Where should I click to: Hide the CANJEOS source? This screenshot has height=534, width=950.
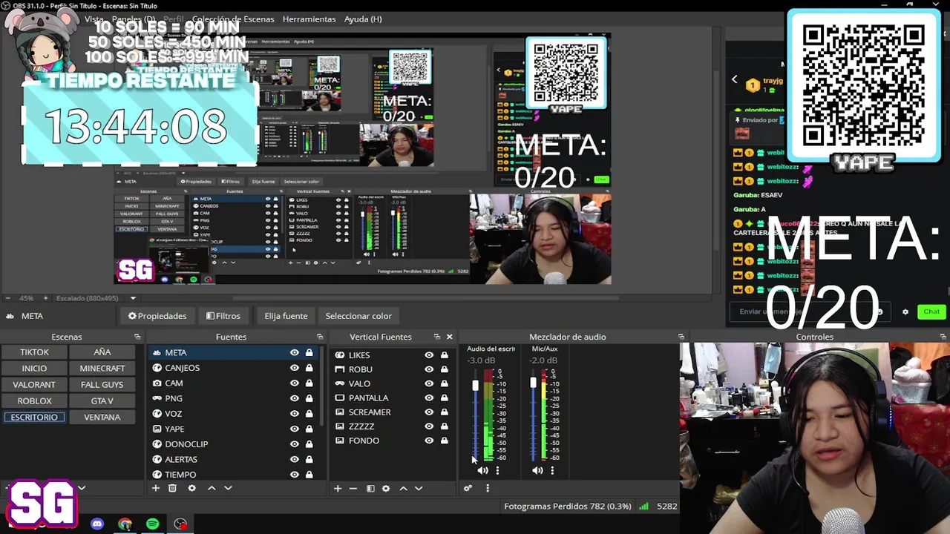(x=295, y=368)
